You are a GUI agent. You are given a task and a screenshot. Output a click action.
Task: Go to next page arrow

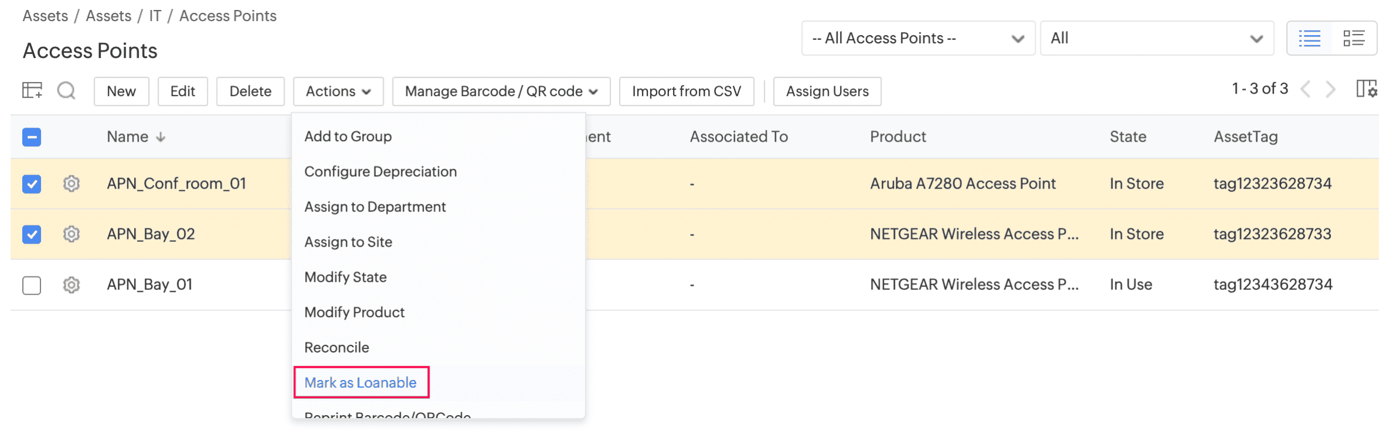tap(1331, 90)
